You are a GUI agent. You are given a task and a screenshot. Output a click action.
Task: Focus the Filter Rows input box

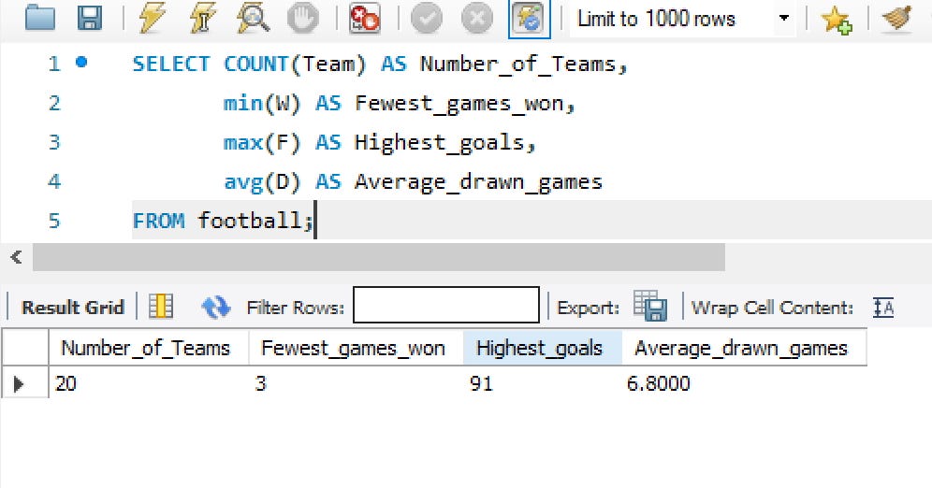[446, 305]
